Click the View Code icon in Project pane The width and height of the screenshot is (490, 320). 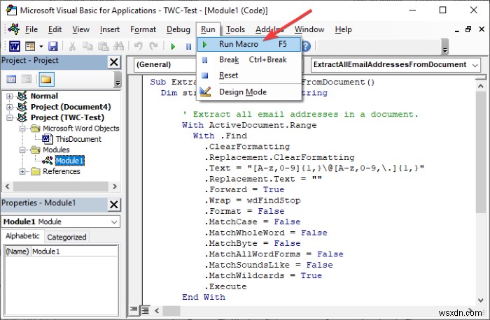(x=12, y=79)
